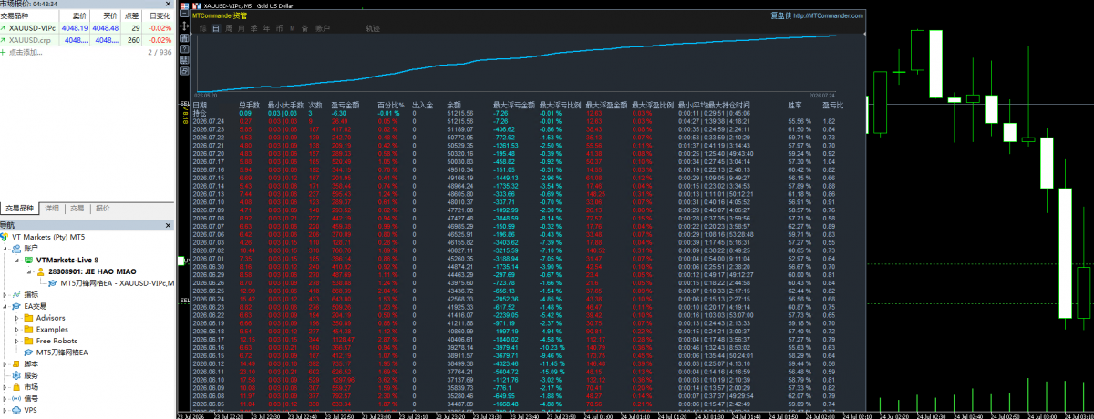Viewport: 1094px width, 419px height.
Task: Click the Examples folder icon
Action: coord(28,329)
